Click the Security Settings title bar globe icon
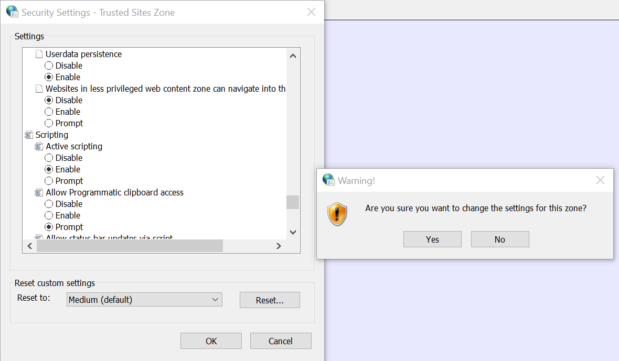The height and width of the screenshot is (361, 619). click(x=12, y=12)
